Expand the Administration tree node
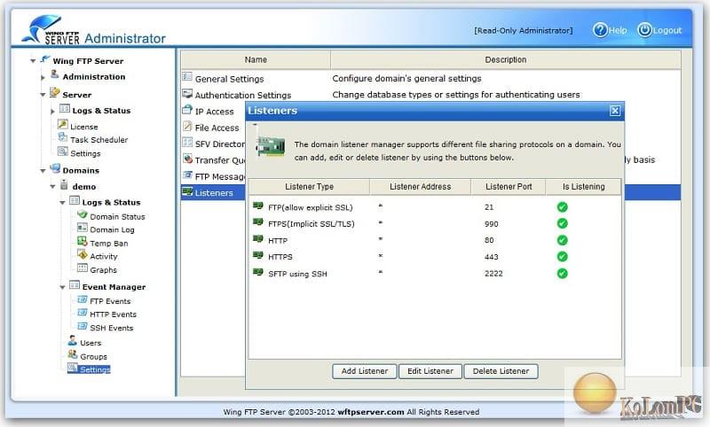This screenshot has height=427, width=710. click(43, 78)
